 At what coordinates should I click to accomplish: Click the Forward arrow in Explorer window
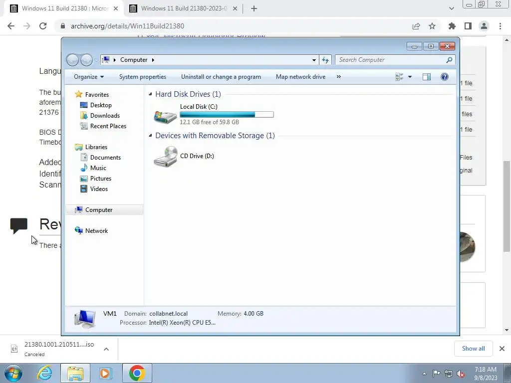86,60
